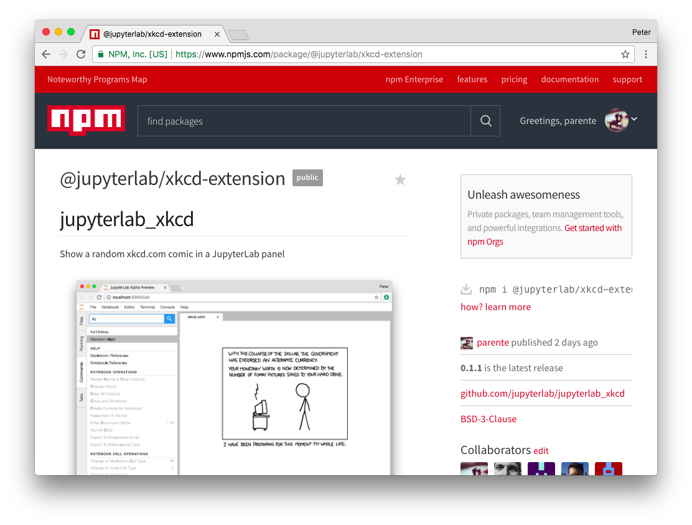Open parente publisher profile link
This screenshot has width=692, height=525.
pos(493,343)
